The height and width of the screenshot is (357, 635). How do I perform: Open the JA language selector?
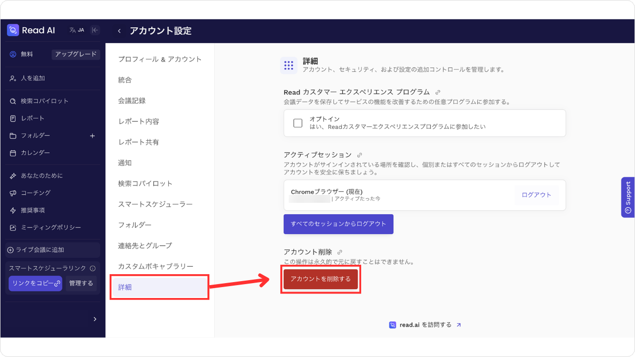[77, 30]
